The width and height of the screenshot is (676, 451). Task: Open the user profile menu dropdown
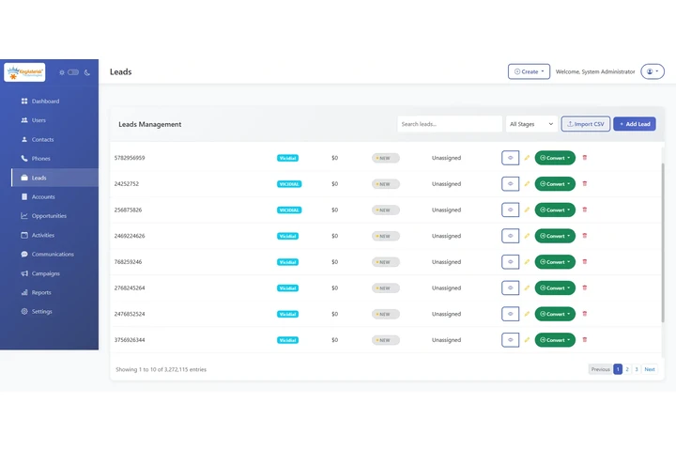point(652,71)
